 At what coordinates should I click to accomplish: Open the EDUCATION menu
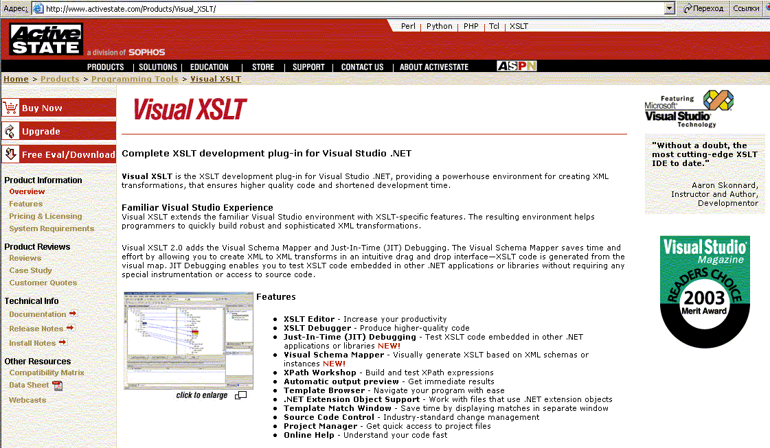210,67
